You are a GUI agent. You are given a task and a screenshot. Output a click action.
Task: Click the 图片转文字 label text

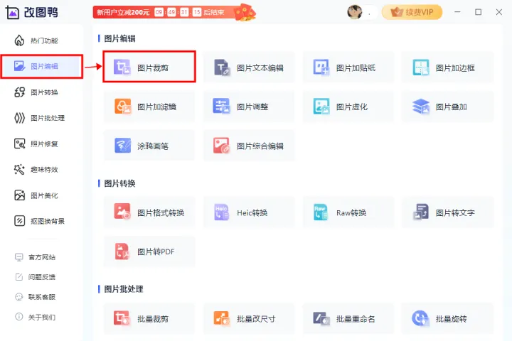pos(455,212)
